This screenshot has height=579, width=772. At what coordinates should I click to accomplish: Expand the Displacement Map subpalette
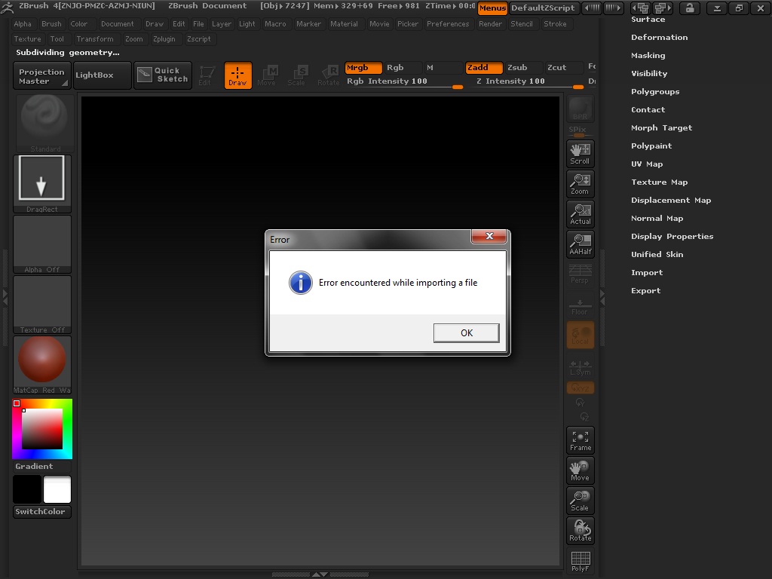click(670, 201)
